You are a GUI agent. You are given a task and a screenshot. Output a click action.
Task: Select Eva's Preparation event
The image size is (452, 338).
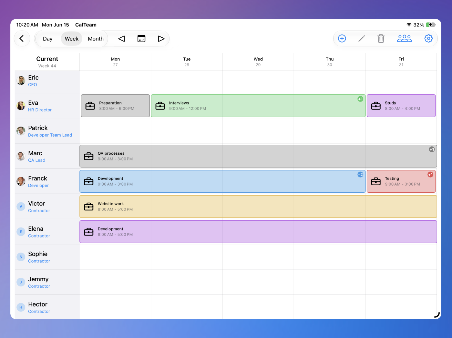coord(115,106)
